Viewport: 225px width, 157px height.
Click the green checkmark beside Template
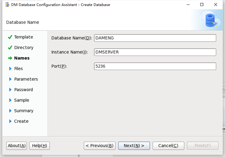(10, 37)
